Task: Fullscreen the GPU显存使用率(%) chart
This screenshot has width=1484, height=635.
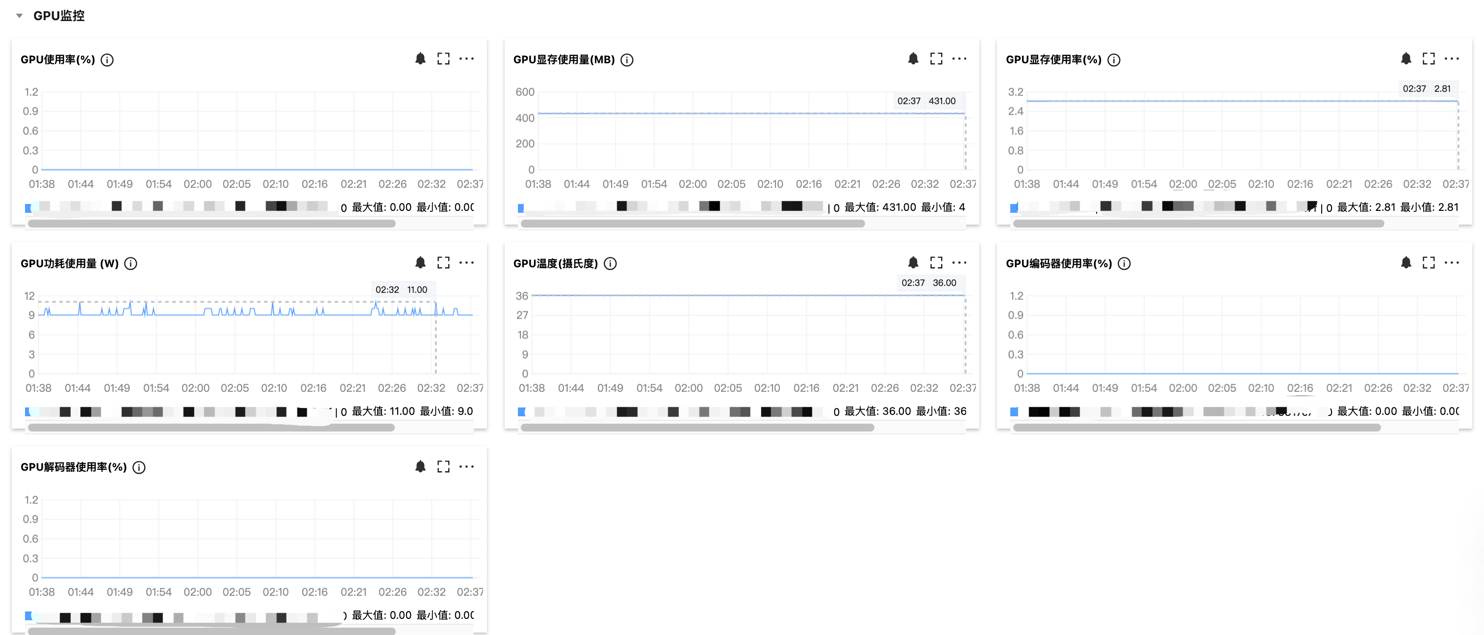Action: coord(1428,59)
